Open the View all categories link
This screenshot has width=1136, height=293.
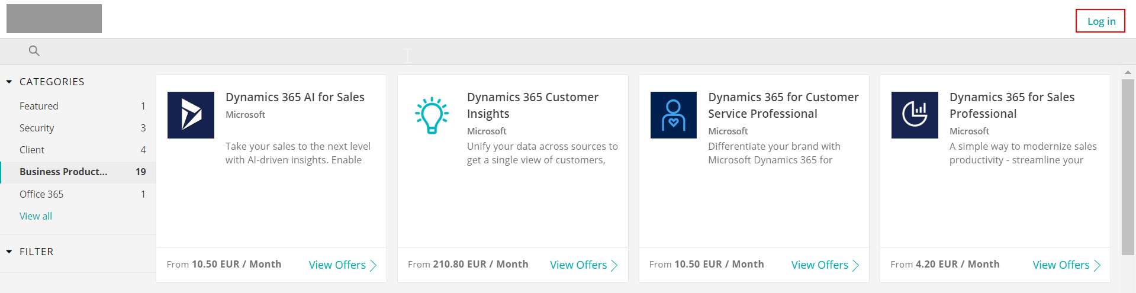(36, 216)
